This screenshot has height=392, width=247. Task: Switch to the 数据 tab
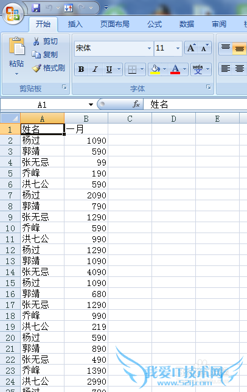coord(187,24)
